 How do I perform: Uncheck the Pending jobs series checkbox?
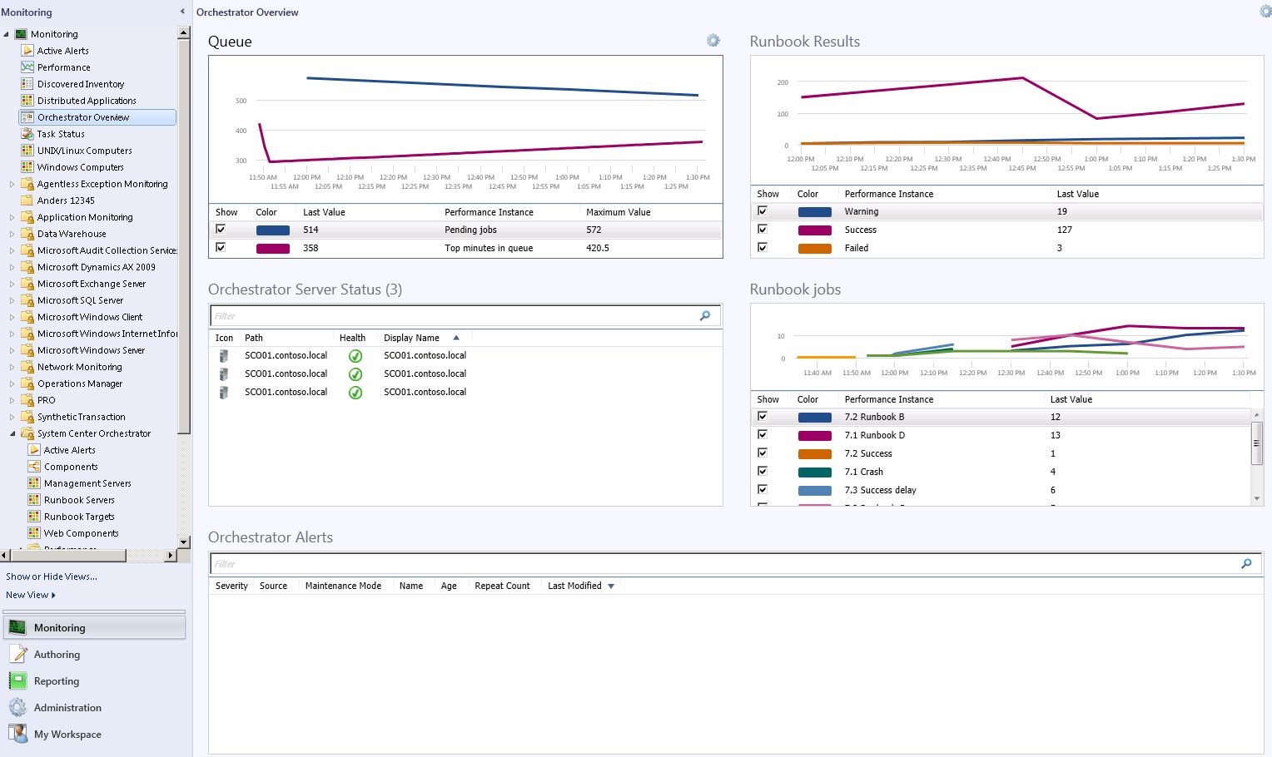[x=221, y=230]
